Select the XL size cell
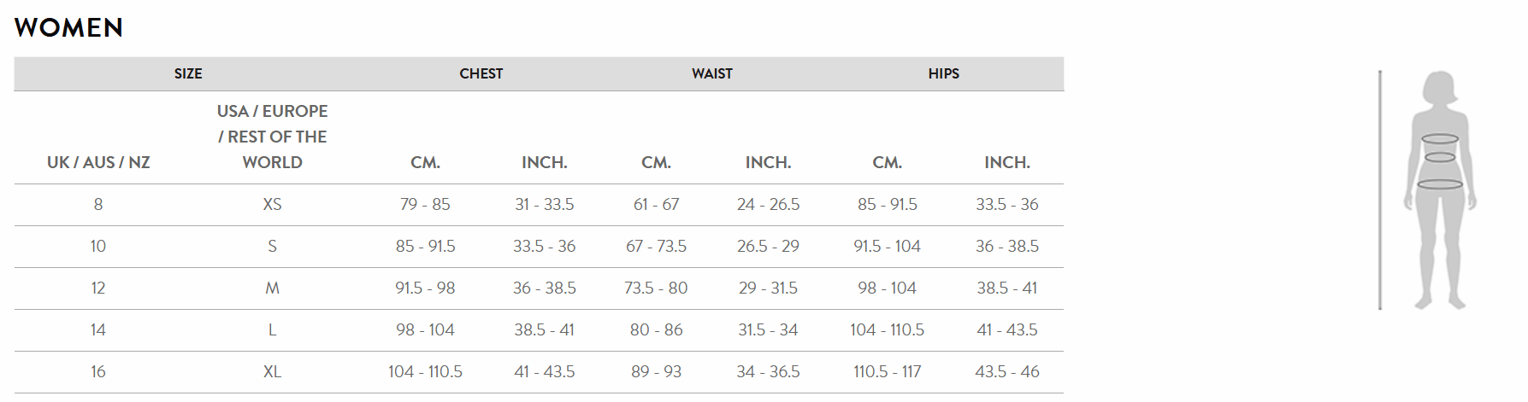1528x402 pixels. pyautogui.click(x=273, y=371)
